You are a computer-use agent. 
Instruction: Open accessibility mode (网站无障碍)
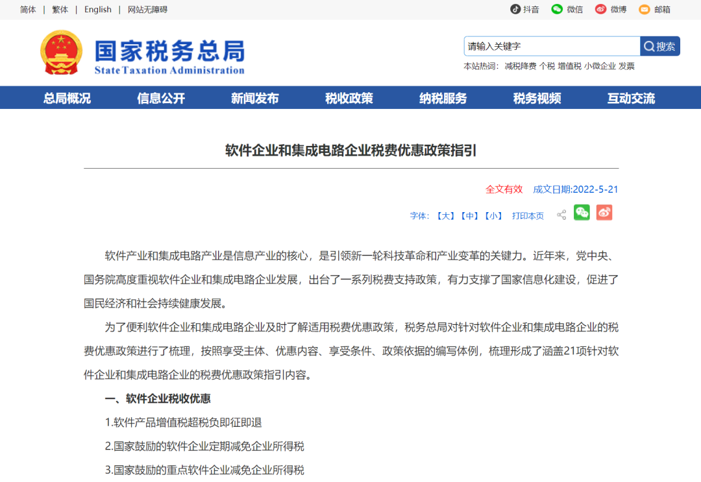pos(147,9)
